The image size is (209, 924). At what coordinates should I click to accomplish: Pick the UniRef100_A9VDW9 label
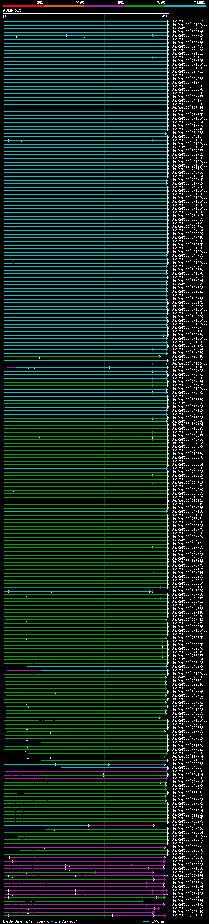(187, 490)
